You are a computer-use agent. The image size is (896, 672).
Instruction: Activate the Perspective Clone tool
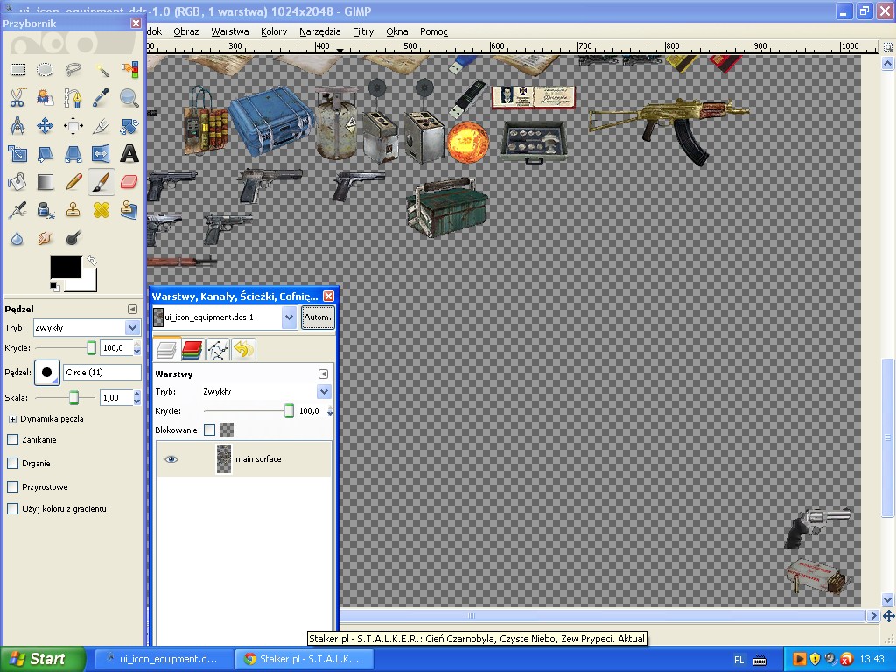point(129,210)
